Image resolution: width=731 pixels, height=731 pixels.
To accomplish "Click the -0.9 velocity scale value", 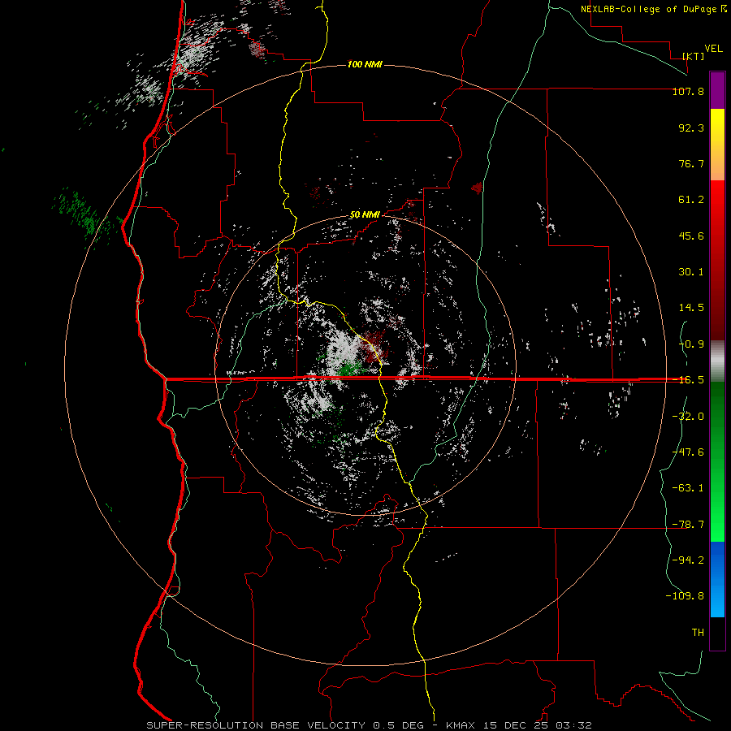I will (x=691, y=344).
